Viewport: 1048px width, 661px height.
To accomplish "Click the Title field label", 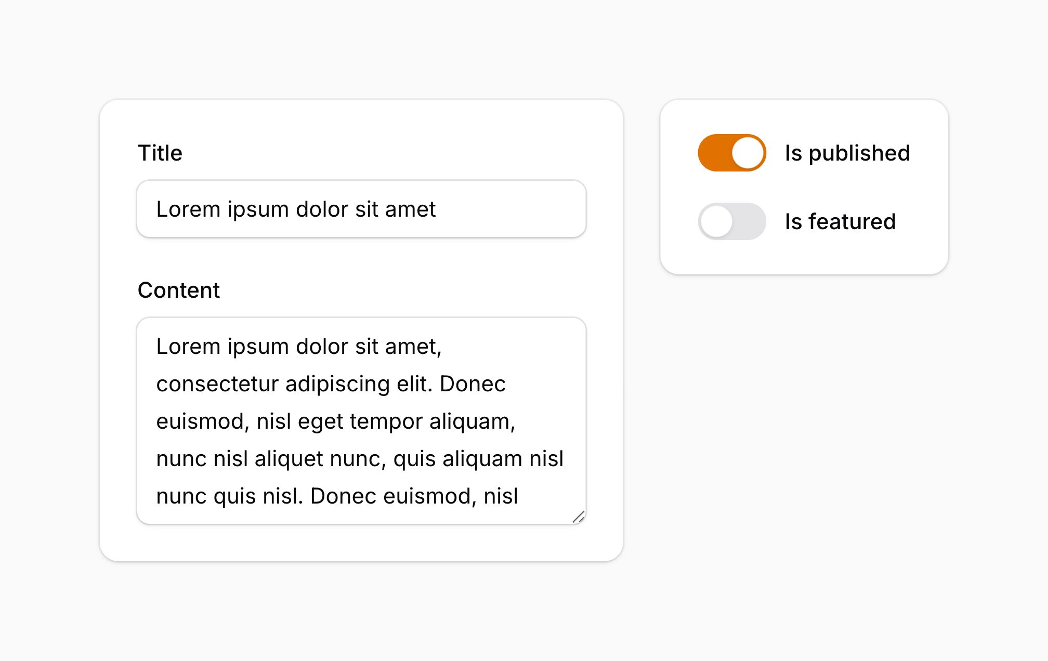I will [x=160, y=153].
